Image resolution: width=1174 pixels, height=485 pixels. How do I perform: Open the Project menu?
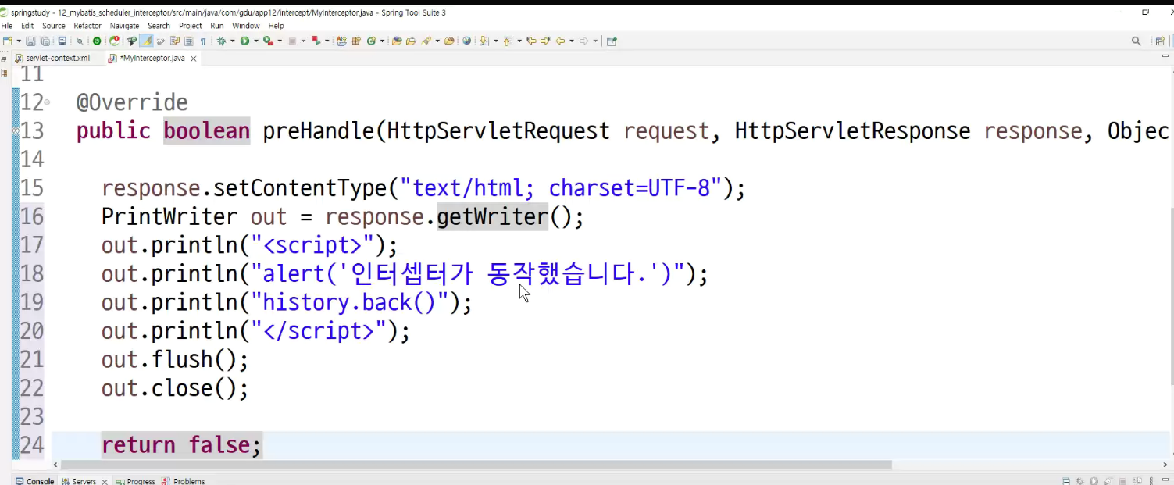[x=191, y=26]
